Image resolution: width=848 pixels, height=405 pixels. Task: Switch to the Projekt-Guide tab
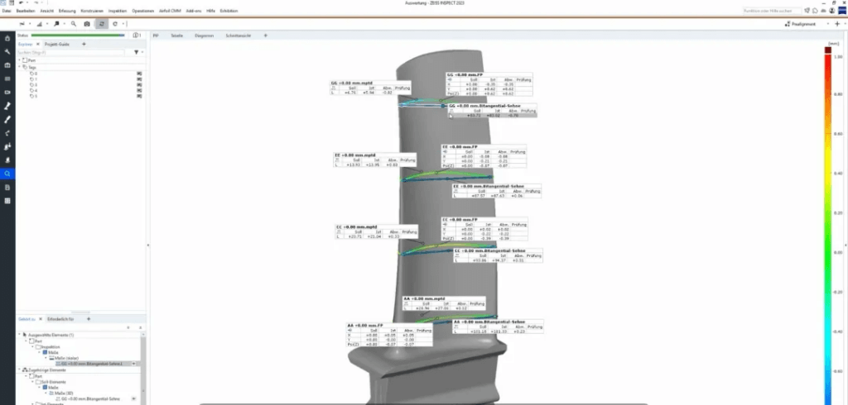click(x=57, y=45)
